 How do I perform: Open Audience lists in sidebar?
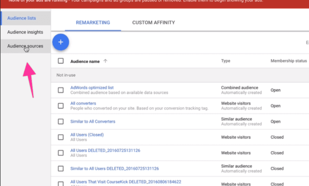click(x=26, y=18)
